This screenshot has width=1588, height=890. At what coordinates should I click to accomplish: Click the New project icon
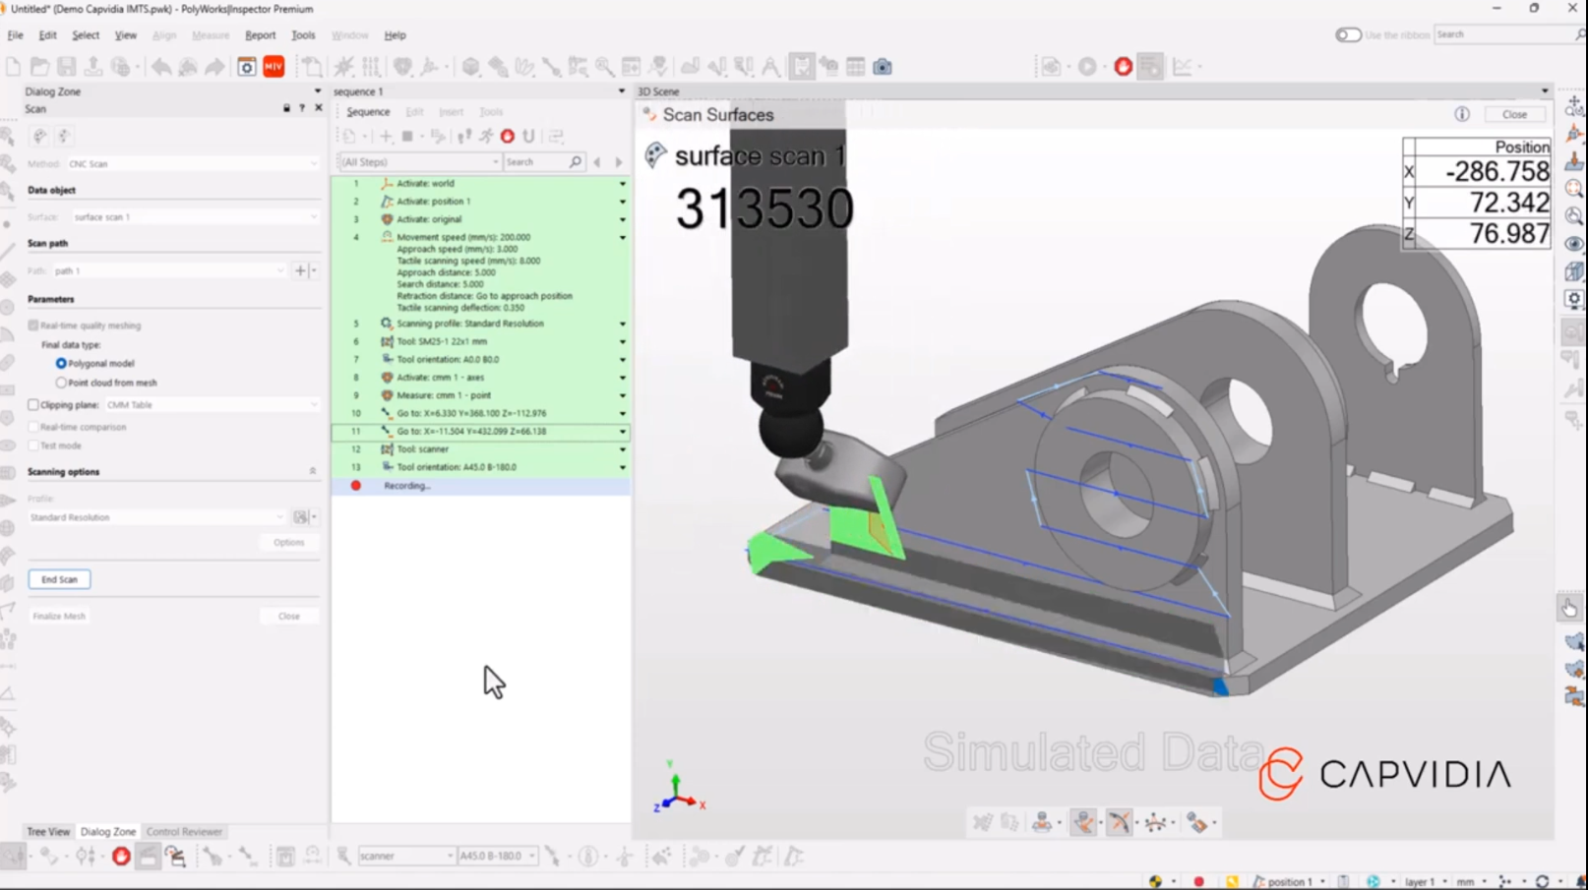[13, 67]
